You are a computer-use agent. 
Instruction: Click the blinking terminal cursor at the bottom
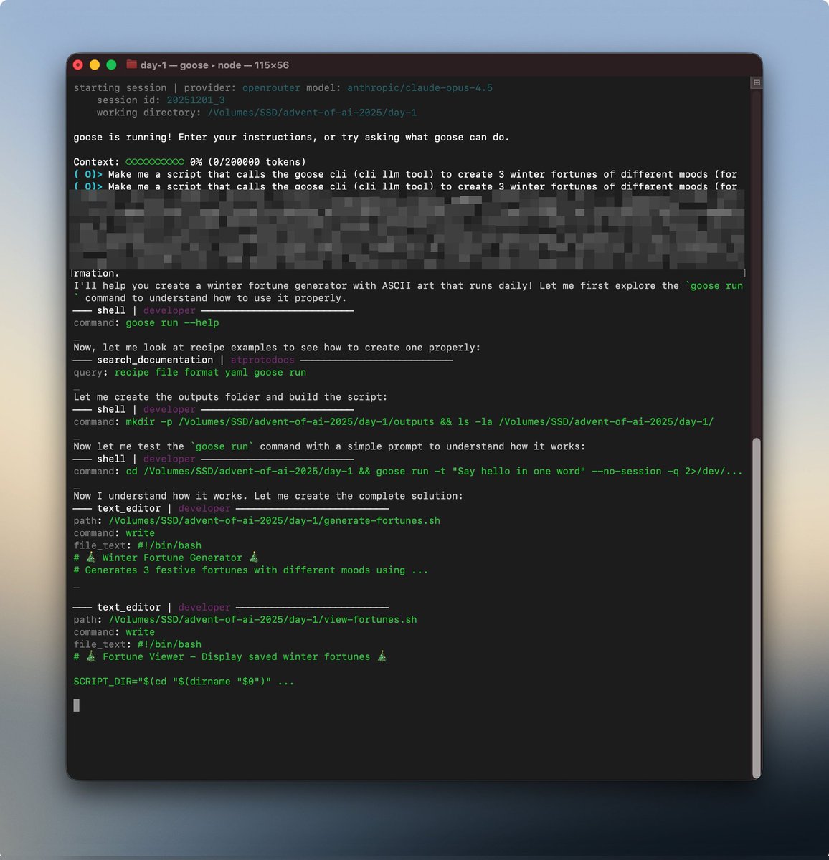[76, 705]
